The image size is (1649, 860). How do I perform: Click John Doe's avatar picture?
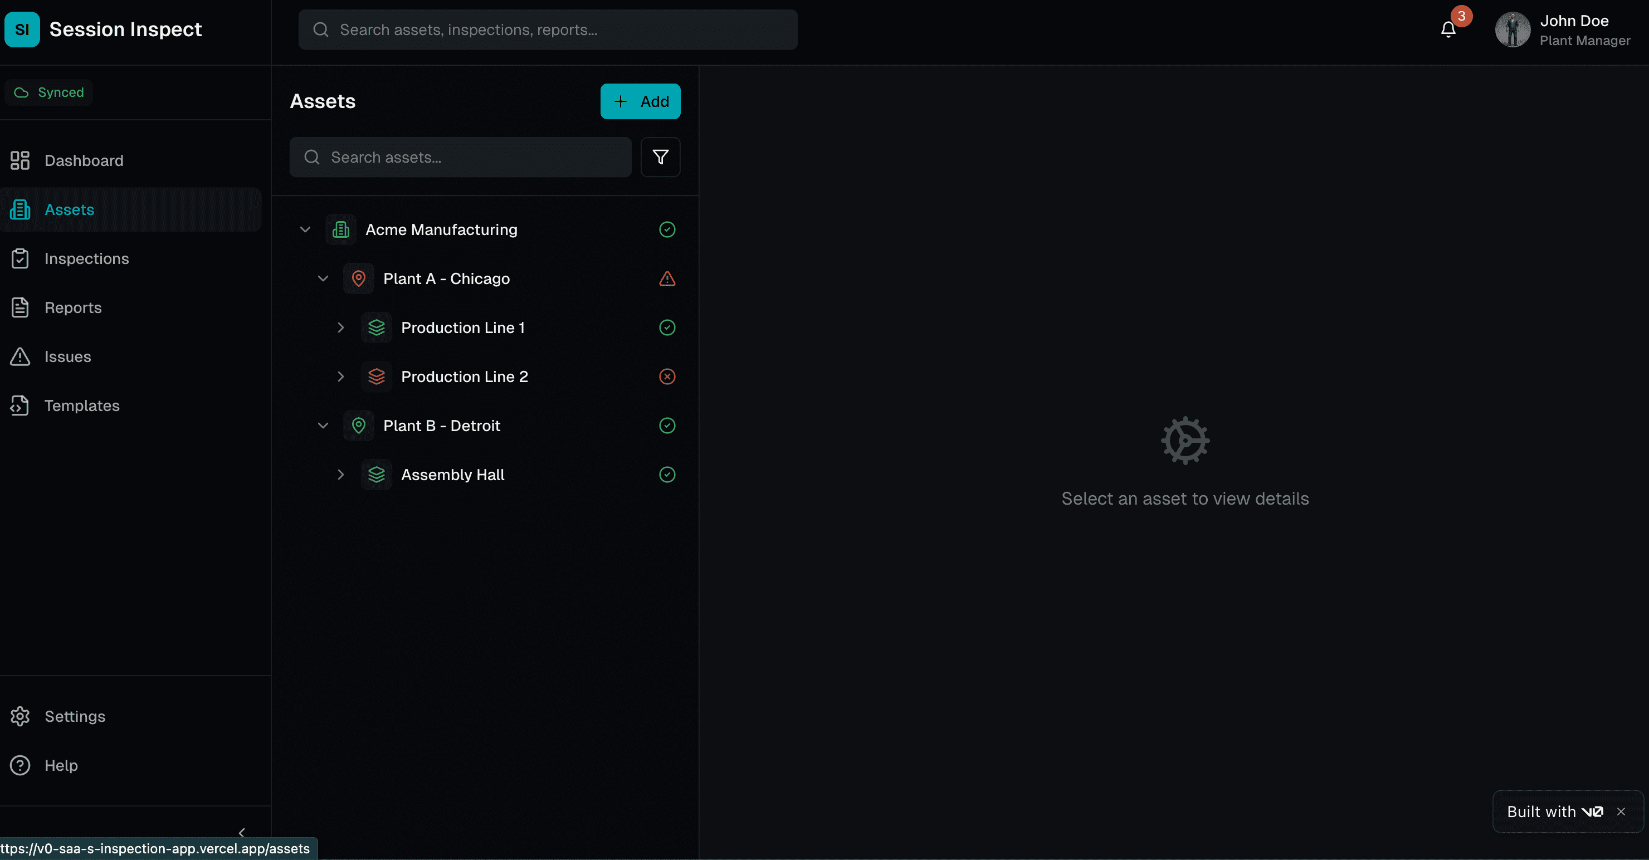click(1512, 30)
